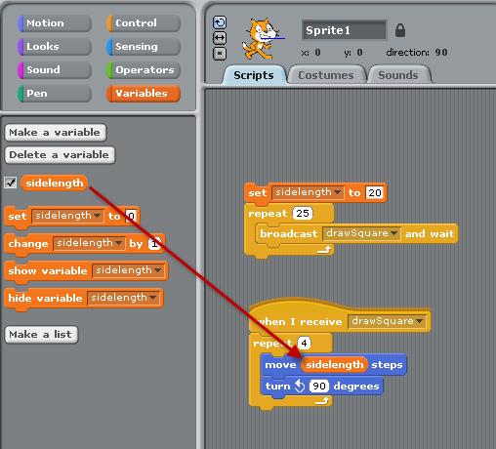This screenshot has width=496, height=449.
Task: Click the Delete a variable button
Action: (x=60, y=154)
